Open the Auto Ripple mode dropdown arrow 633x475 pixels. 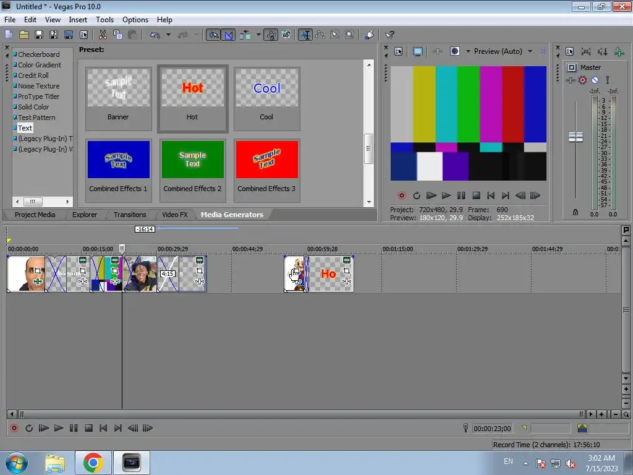click(x=258, y=35)
